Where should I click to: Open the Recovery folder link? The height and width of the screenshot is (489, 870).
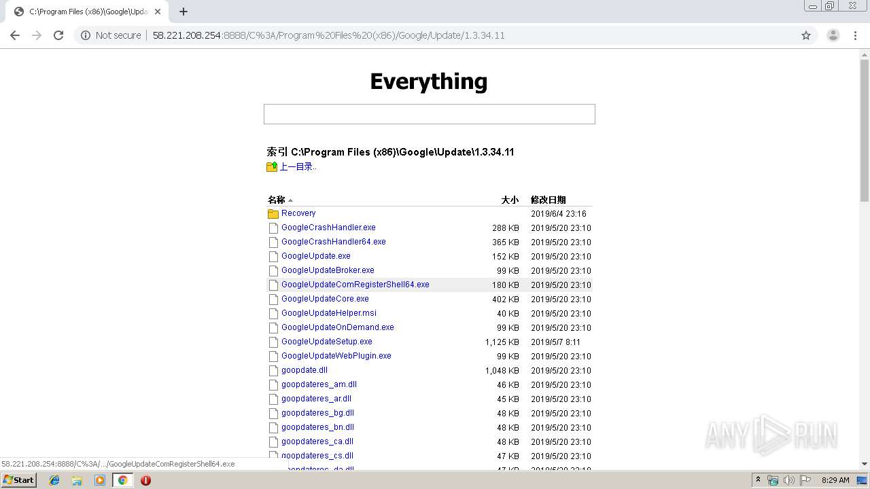(298, 213)
